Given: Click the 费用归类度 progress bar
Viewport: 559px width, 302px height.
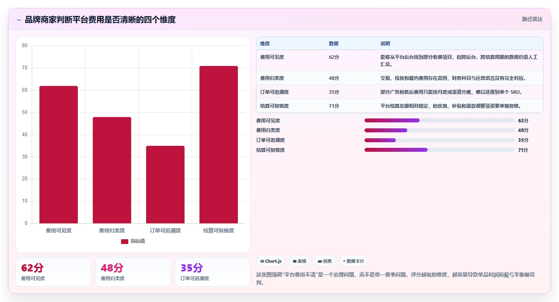Looking at the screenshot, I should click(x=439, y=130).
